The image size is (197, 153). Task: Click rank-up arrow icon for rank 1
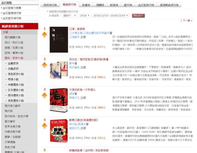pyautogui.click(x=45, y=35)
